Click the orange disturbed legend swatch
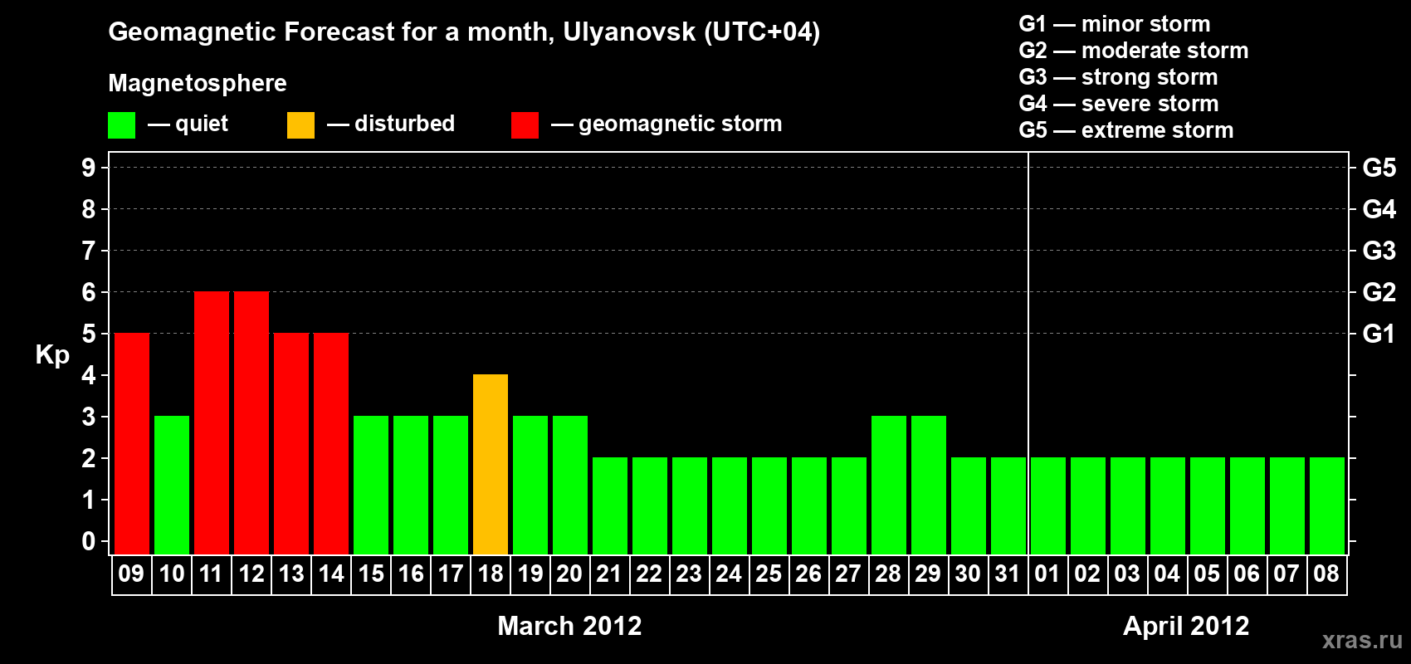 tap(300, 125)
